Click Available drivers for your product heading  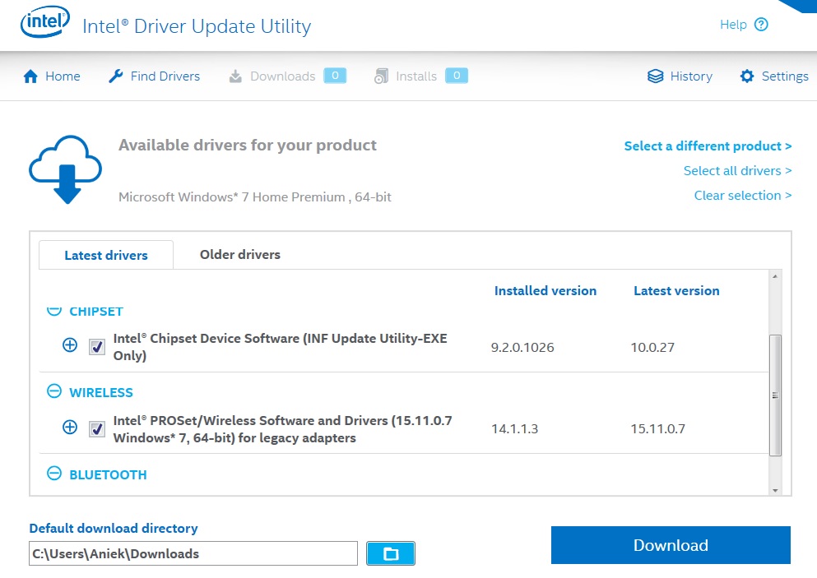click(248, 145)
